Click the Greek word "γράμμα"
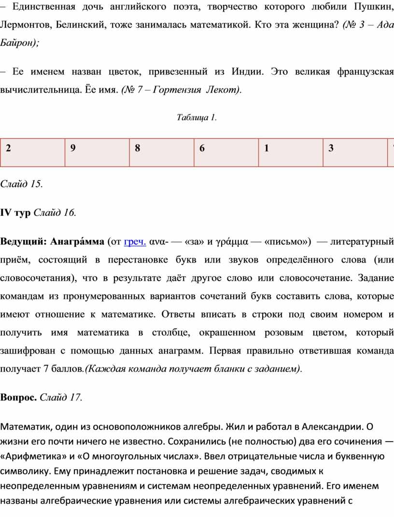The height and width of the screenshot is (517, 394). pyautogui.click(x=231, y=242)
